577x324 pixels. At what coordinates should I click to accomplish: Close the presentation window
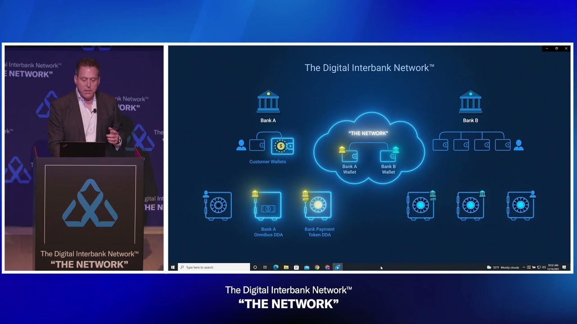[x=566, y=48]
